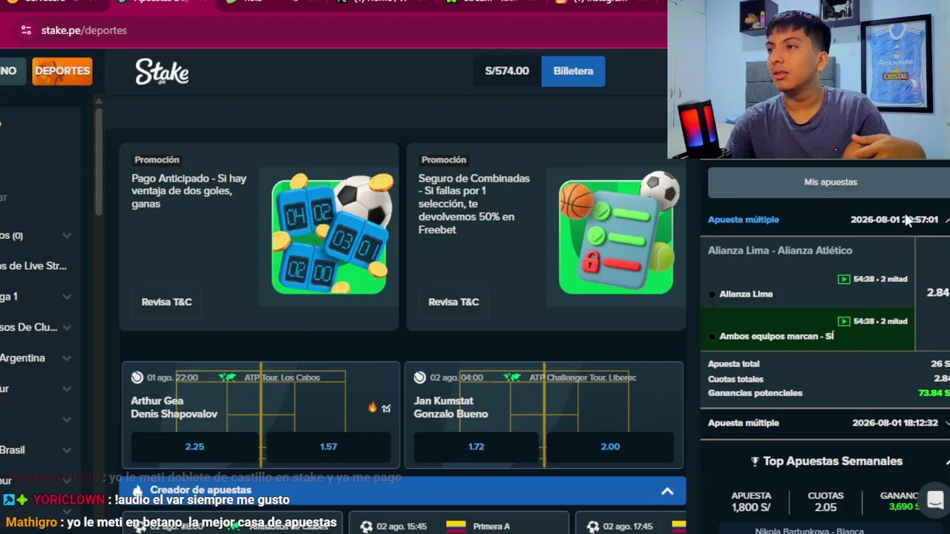Click the world map icon beside ATP Tour Los Cabos

[x=226, y=378]
